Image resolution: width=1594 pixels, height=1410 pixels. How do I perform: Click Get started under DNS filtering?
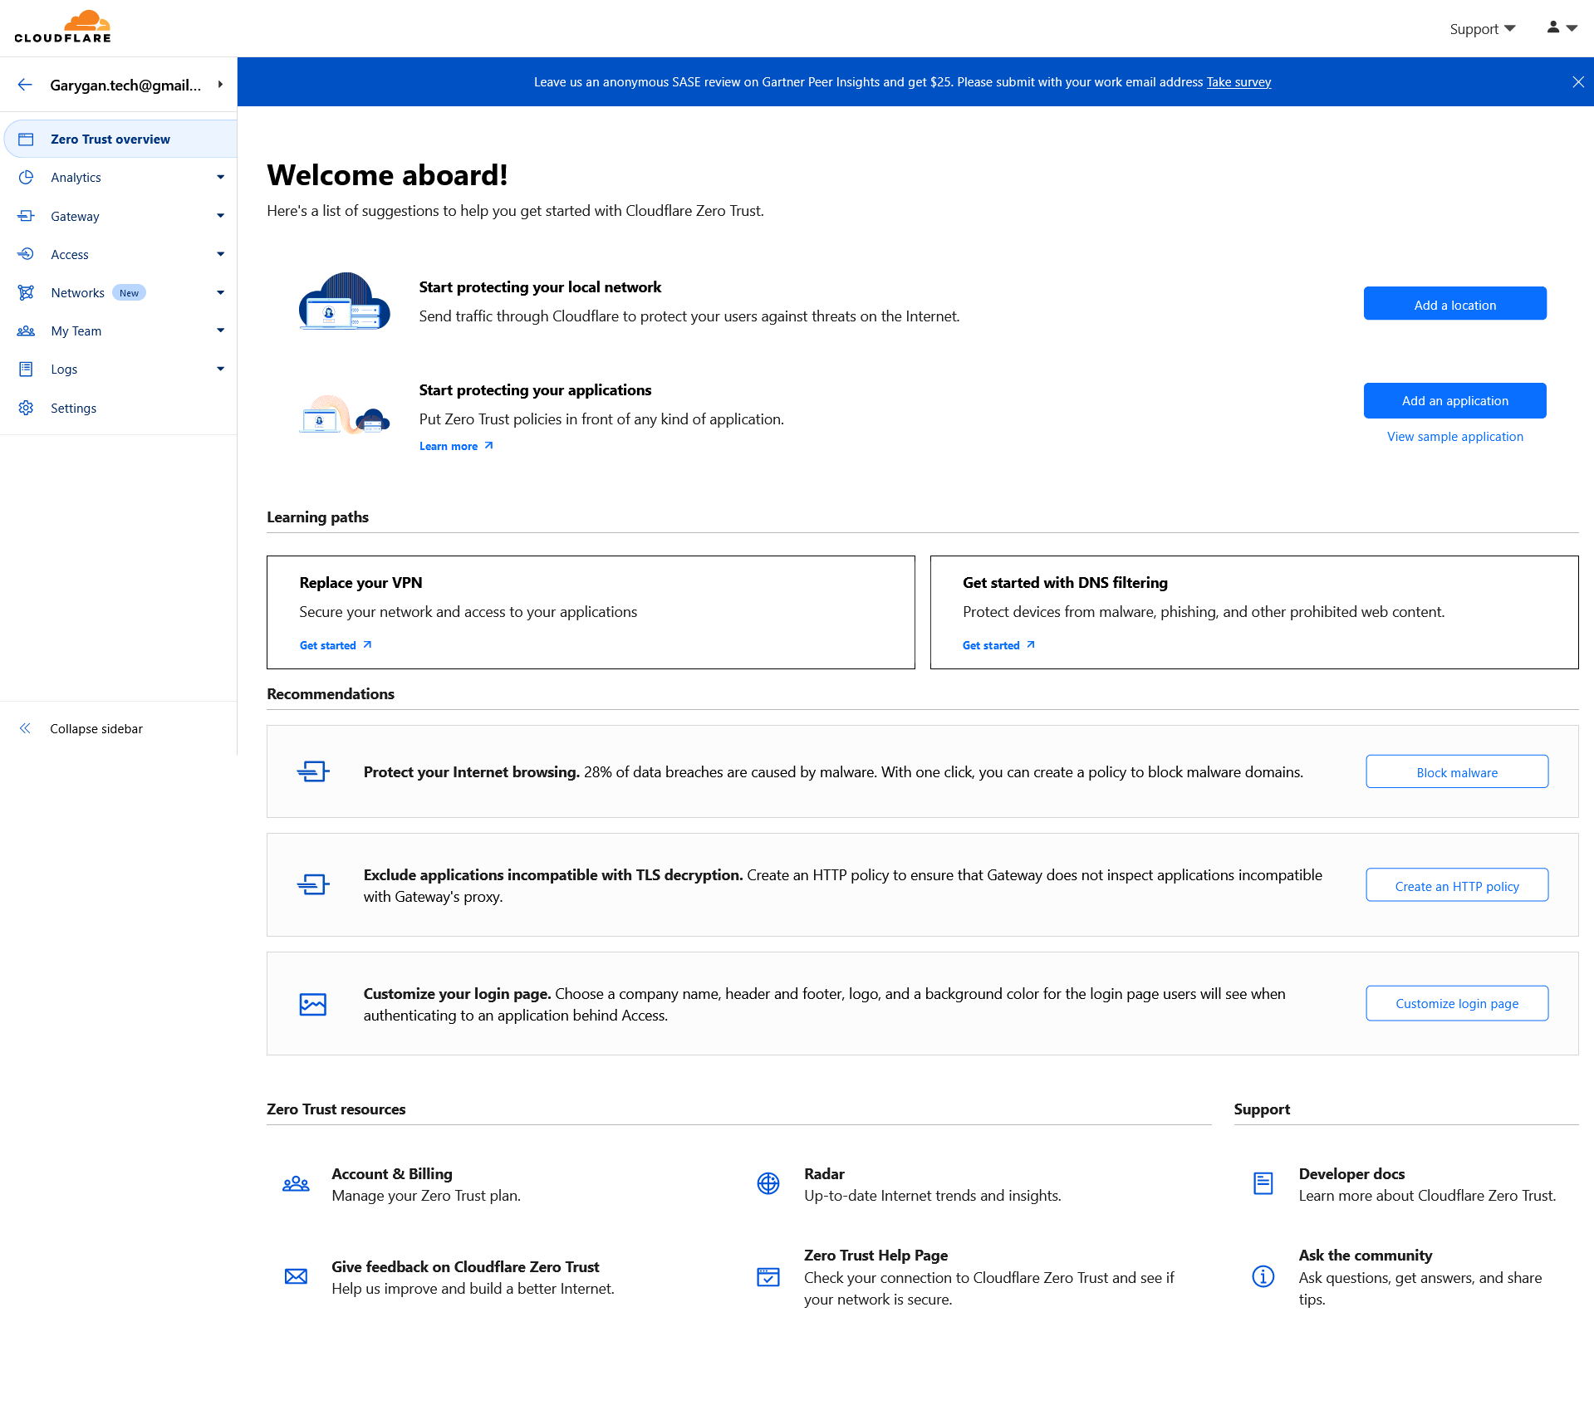(998, 645)
